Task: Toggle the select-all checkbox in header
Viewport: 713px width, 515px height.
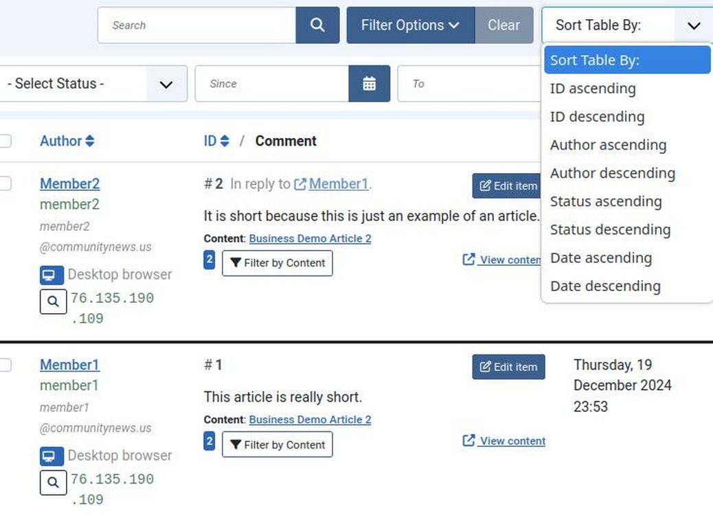Action: click(5, 141)
